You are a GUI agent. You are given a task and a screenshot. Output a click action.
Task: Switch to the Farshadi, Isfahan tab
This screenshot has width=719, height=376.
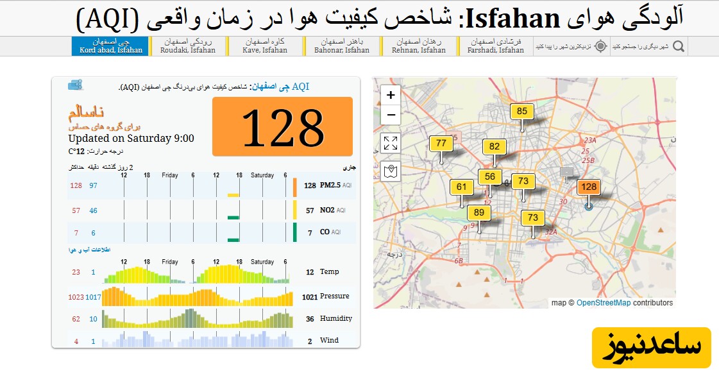click(x=495, y=46)
